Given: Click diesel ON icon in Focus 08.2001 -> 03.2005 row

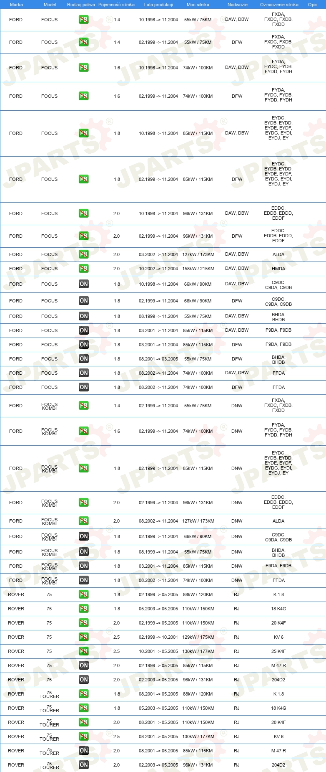Looking at the screenshot, I should click(84, 359).
